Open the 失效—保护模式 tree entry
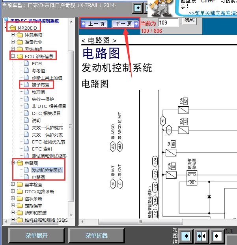Image resolution: width=237 pixels, height=245 pixels. click(47, 128)
